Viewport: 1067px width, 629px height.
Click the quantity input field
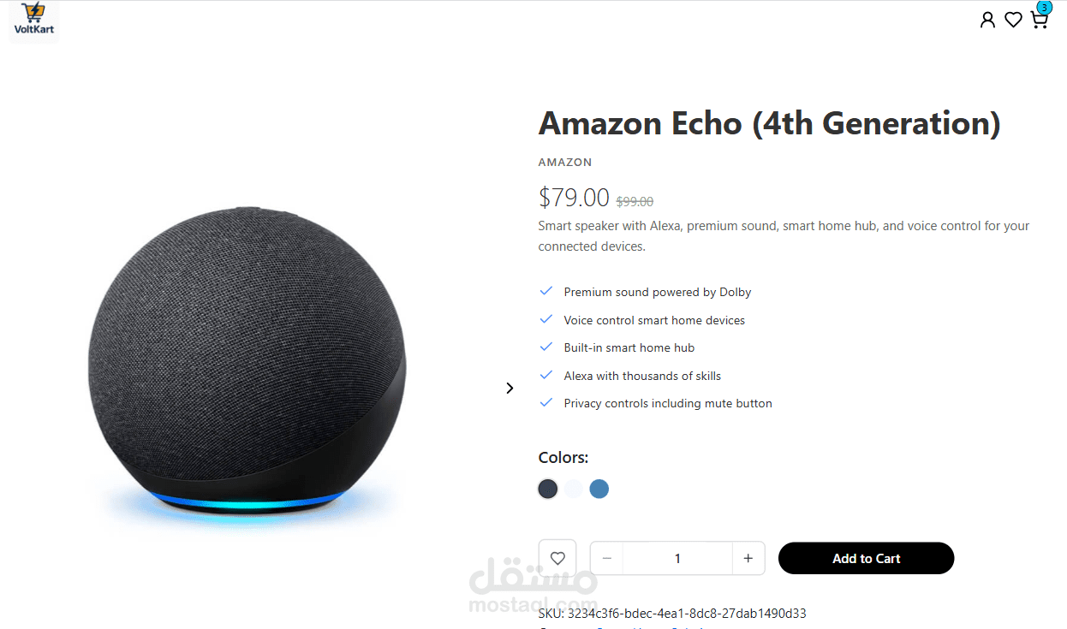coord(677,558)
